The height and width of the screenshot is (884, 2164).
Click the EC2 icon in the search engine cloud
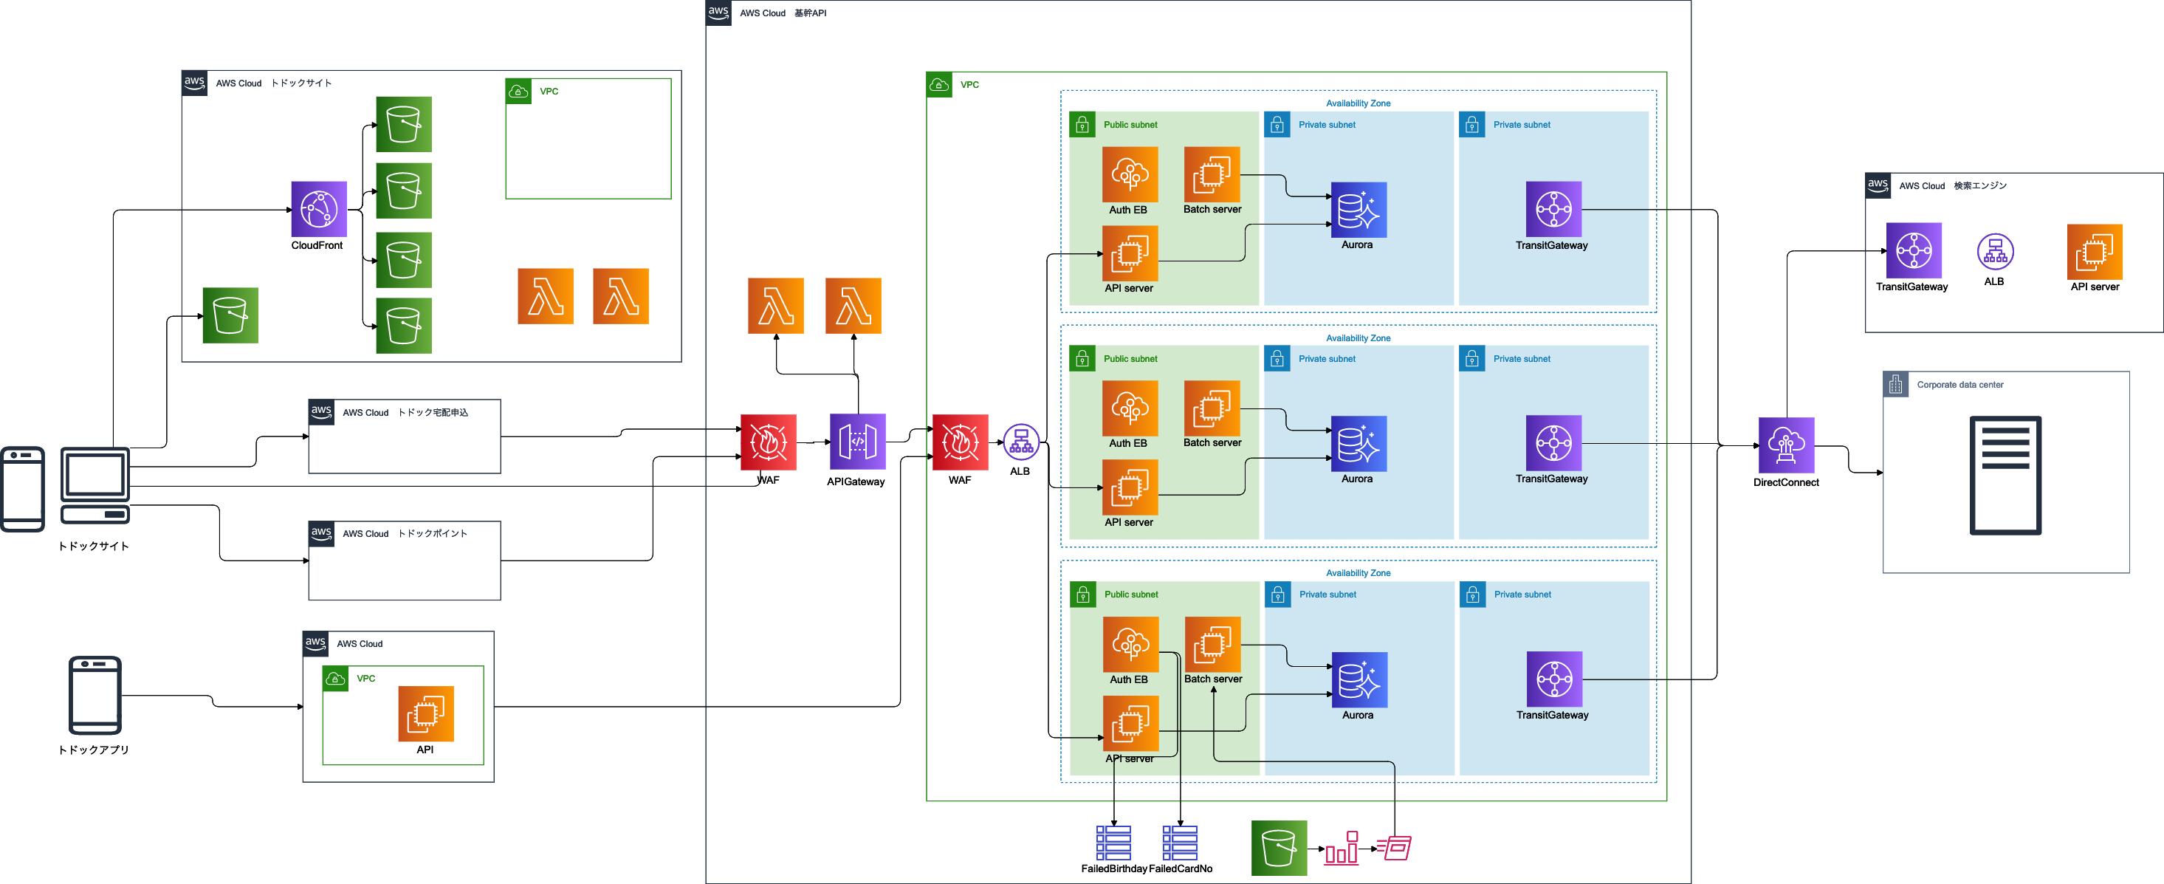2095,251
